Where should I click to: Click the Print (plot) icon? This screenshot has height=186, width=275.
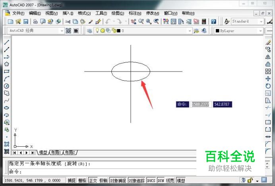coord(35,21)
